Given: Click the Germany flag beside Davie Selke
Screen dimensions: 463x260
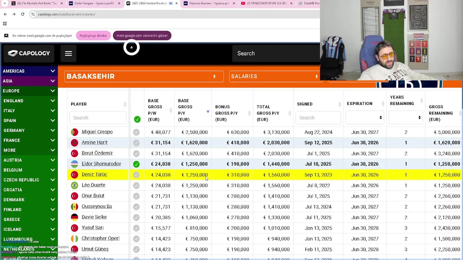Looking at the screenshot, I should click(x=75, y=217).
